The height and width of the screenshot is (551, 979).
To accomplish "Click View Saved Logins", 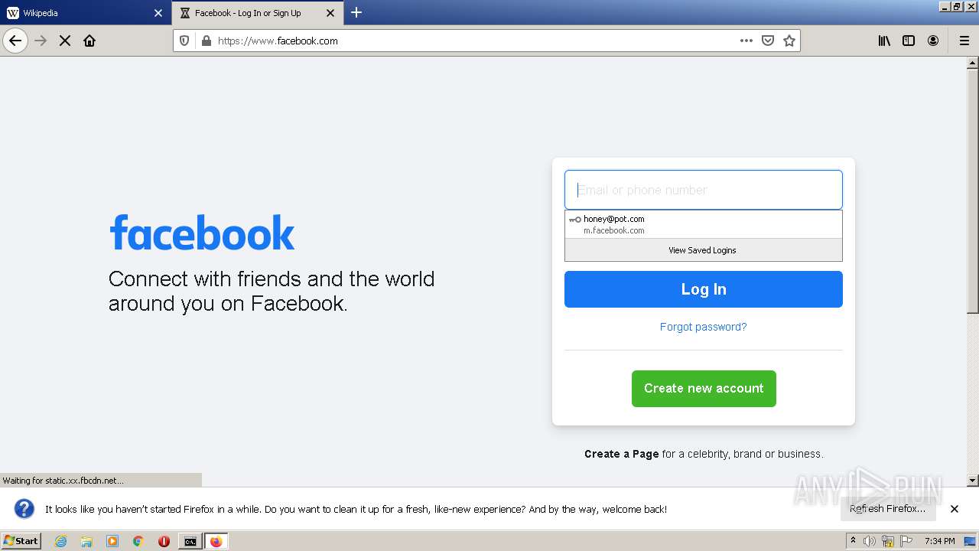I will 704,250.
